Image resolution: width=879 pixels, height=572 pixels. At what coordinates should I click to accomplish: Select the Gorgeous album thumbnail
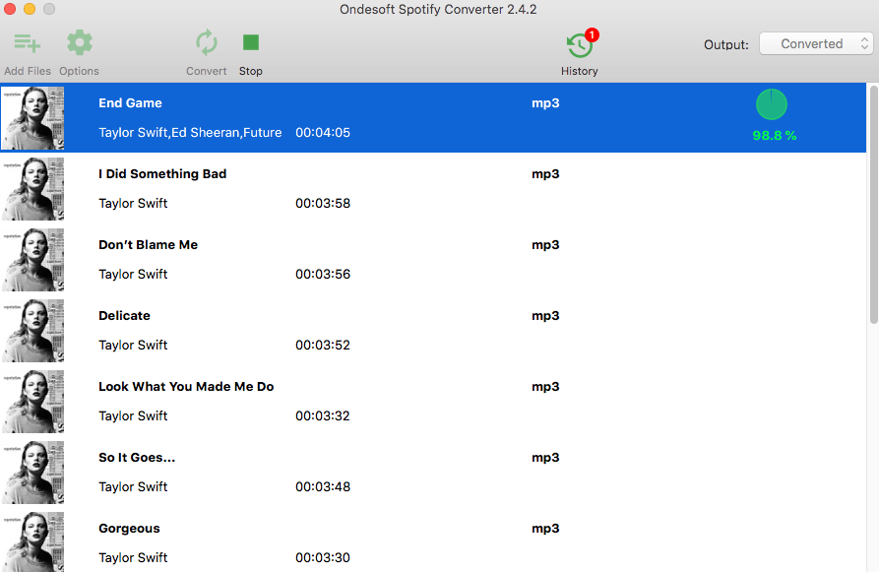(32, 542)
